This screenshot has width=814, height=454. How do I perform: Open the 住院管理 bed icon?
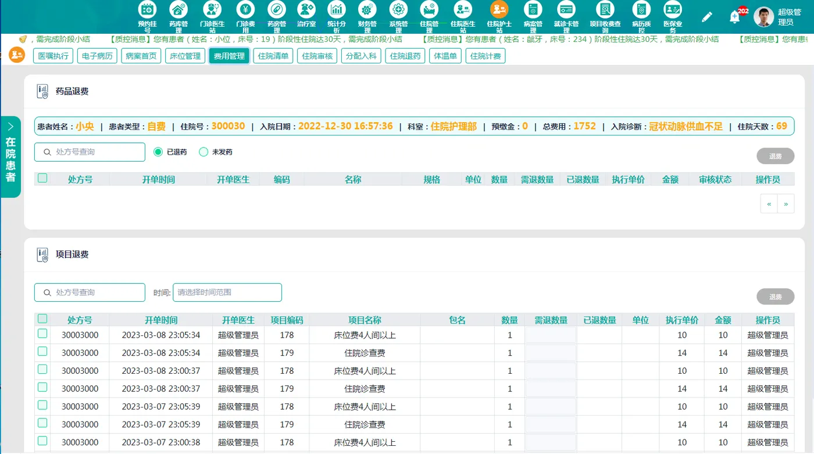(x=429, y=9)
